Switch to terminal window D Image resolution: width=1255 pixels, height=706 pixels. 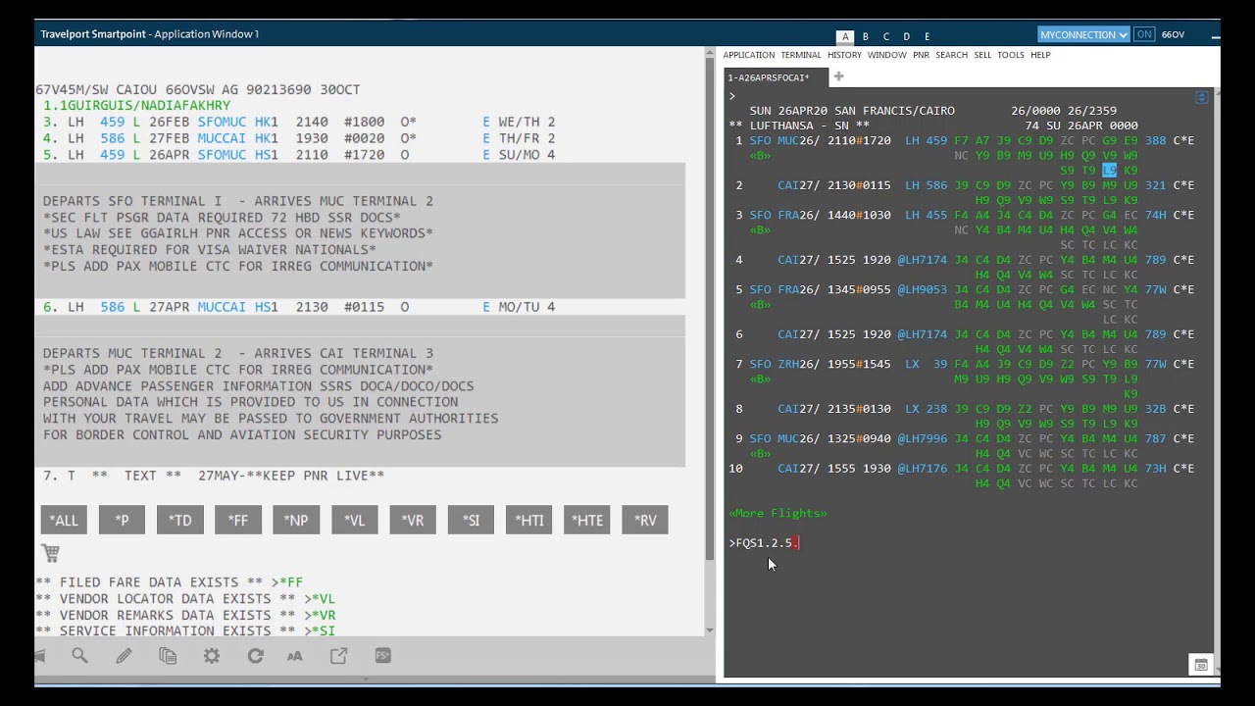906,36
